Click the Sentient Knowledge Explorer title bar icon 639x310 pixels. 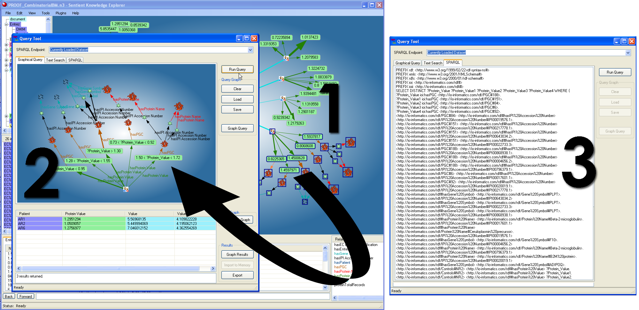click(4, 5)
